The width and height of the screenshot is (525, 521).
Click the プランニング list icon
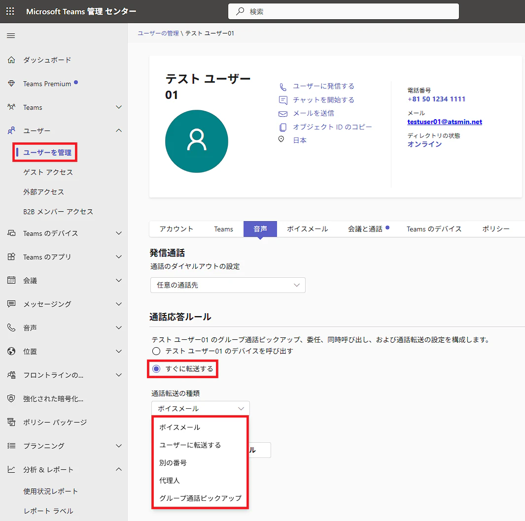11,446
